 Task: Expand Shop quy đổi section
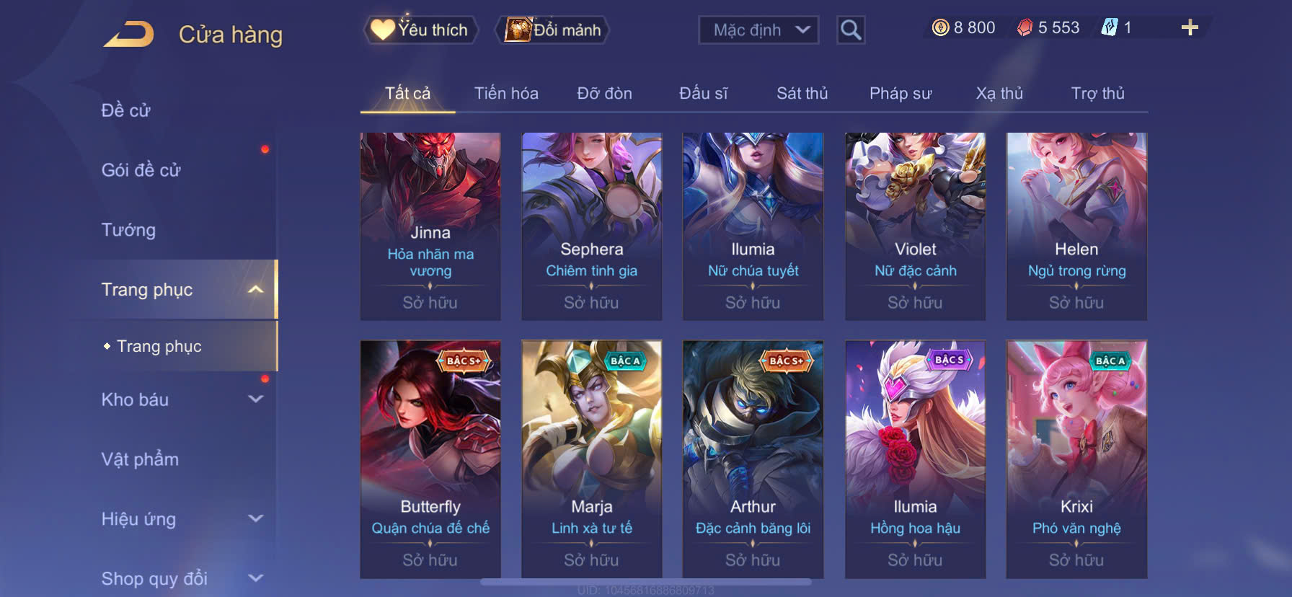pos(255,578)
